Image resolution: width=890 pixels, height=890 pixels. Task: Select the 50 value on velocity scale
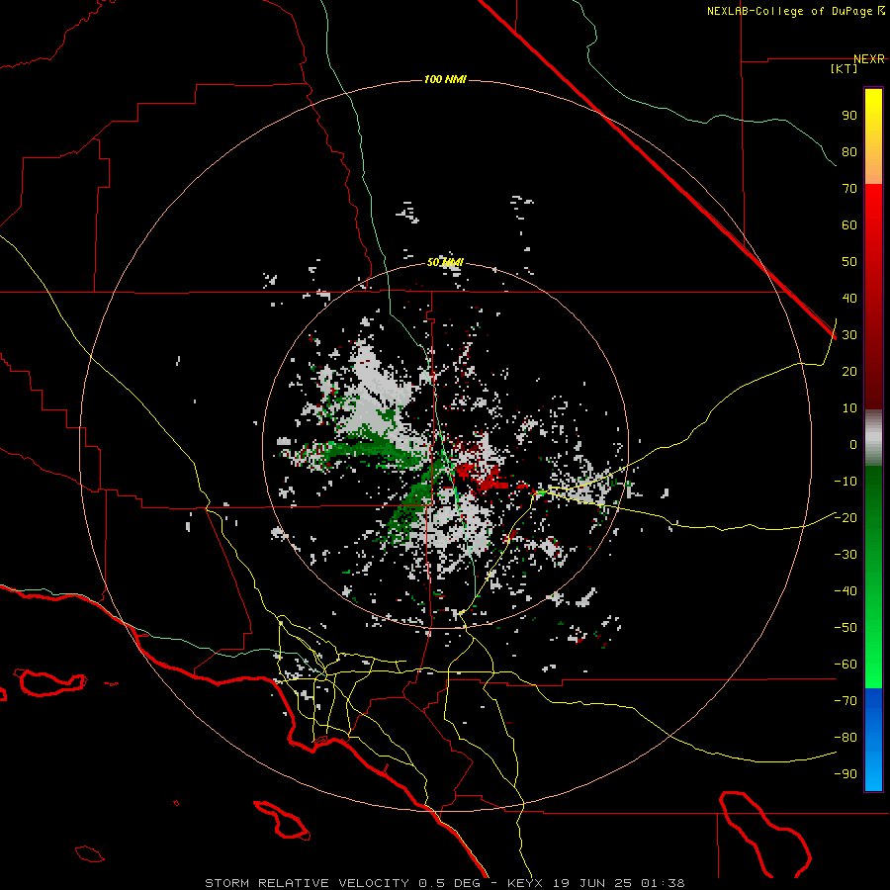[x=849, y=262]
